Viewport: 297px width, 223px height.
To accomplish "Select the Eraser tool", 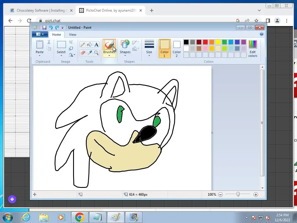I will 83,53.
